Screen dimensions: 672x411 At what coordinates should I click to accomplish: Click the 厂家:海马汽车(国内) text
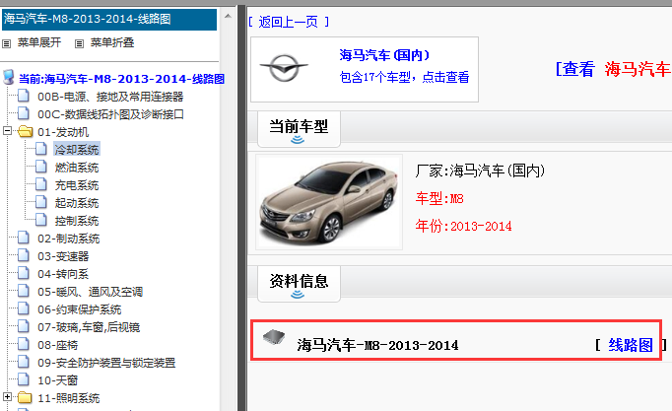[480, 171]
